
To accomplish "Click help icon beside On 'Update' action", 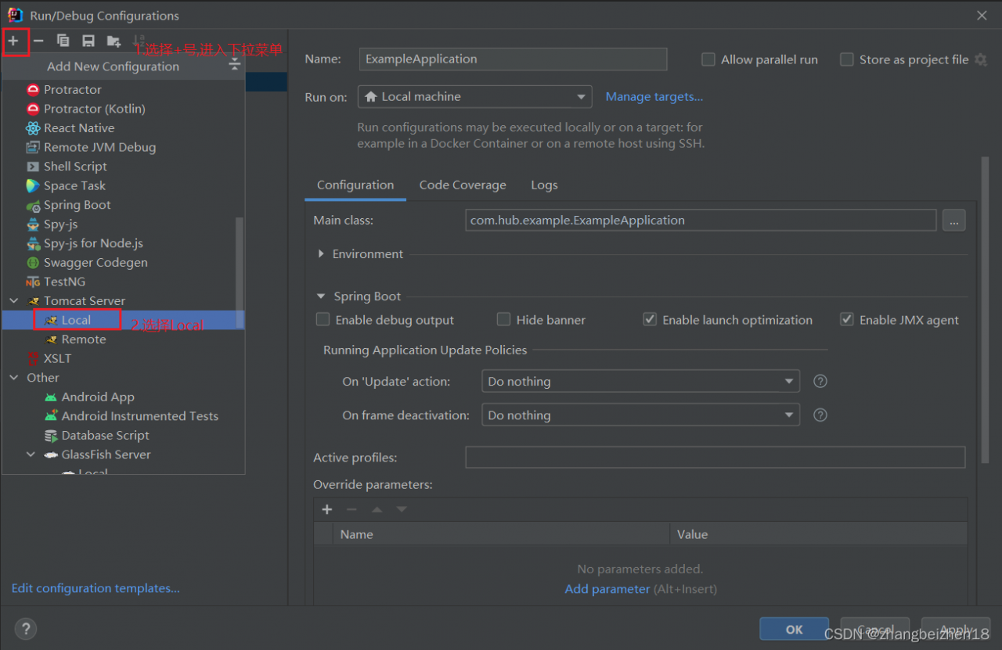I will click(820, 381).
